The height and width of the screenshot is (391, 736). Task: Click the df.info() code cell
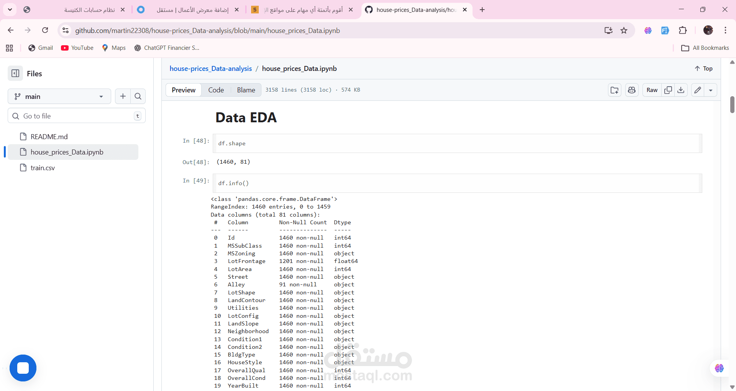457,183
